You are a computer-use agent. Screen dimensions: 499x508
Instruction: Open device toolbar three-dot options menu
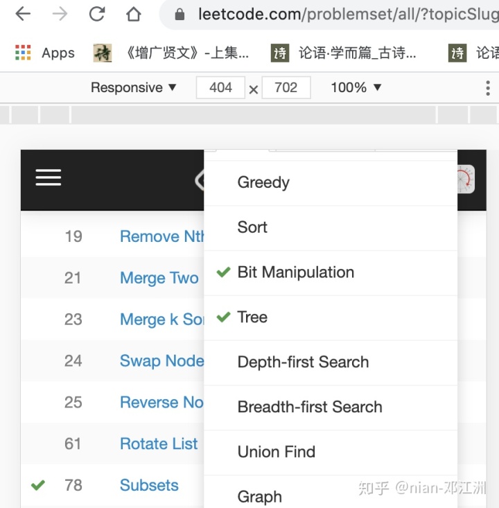pyautogui.click(x=488, y=88)
